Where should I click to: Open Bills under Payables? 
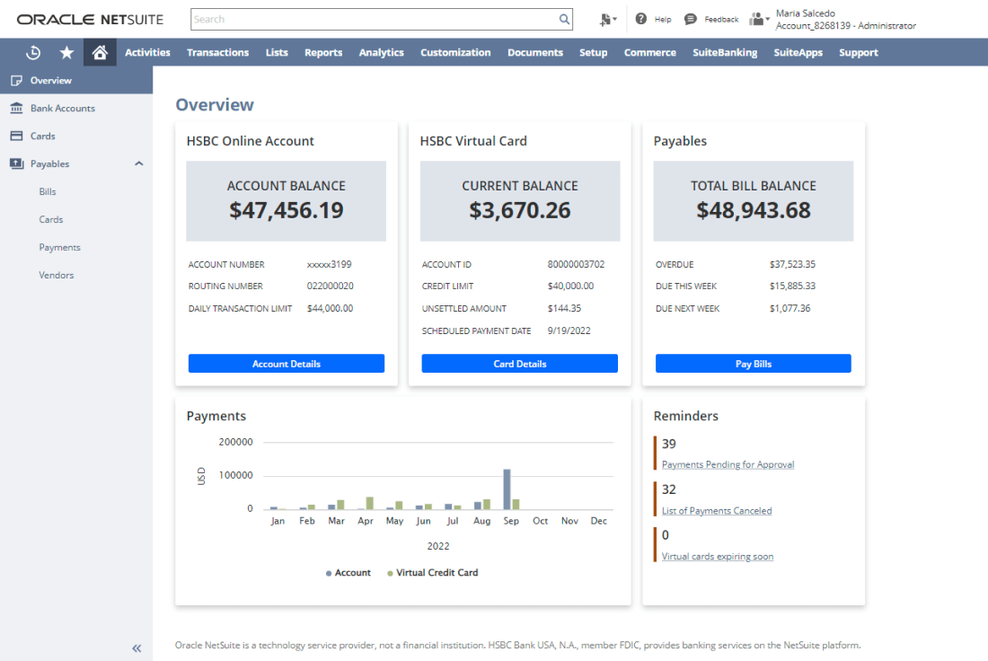(48, 191)
